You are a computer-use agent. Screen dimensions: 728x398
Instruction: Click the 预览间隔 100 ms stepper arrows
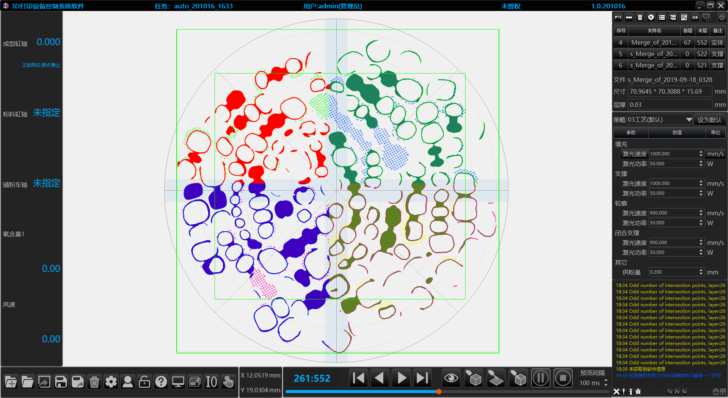click(606, 383)
